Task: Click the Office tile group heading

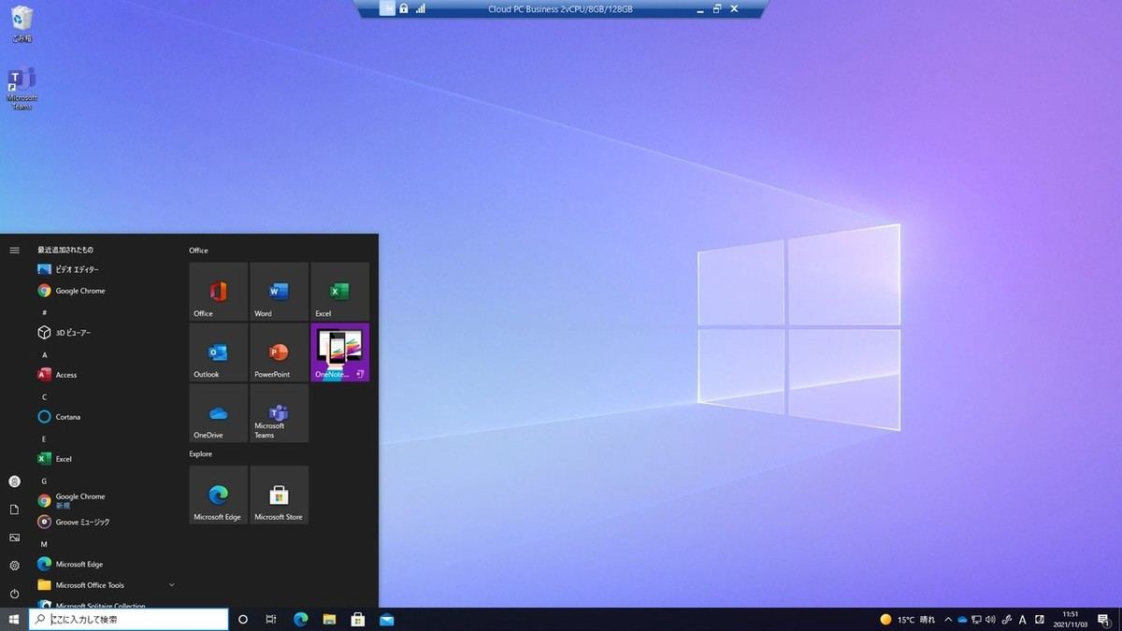Action: click(198, 251)
